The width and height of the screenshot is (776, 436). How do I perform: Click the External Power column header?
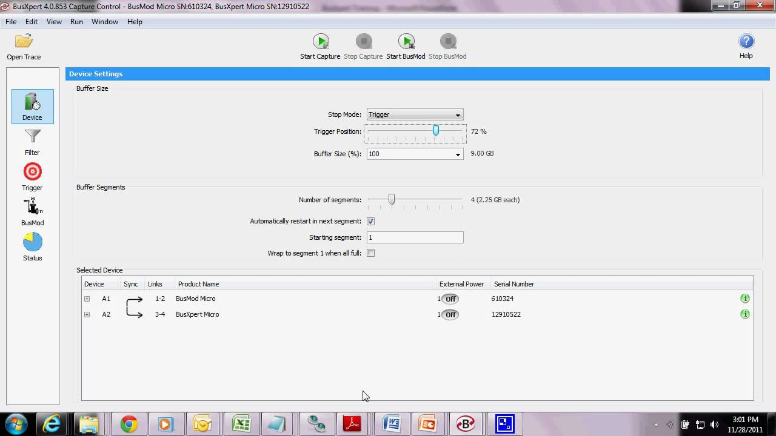tap(464, 284)
